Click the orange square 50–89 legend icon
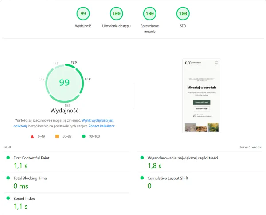Image resolution: width=266 pixels, height=215 pixels. (x=57, y=136)
